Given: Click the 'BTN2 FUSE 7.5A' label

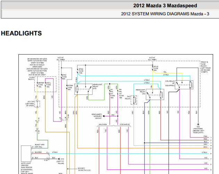Looking at the screenshot, I should 81,71.
